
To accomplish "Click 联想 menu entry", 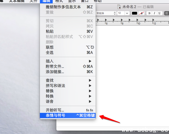I will tap(68, 47).
